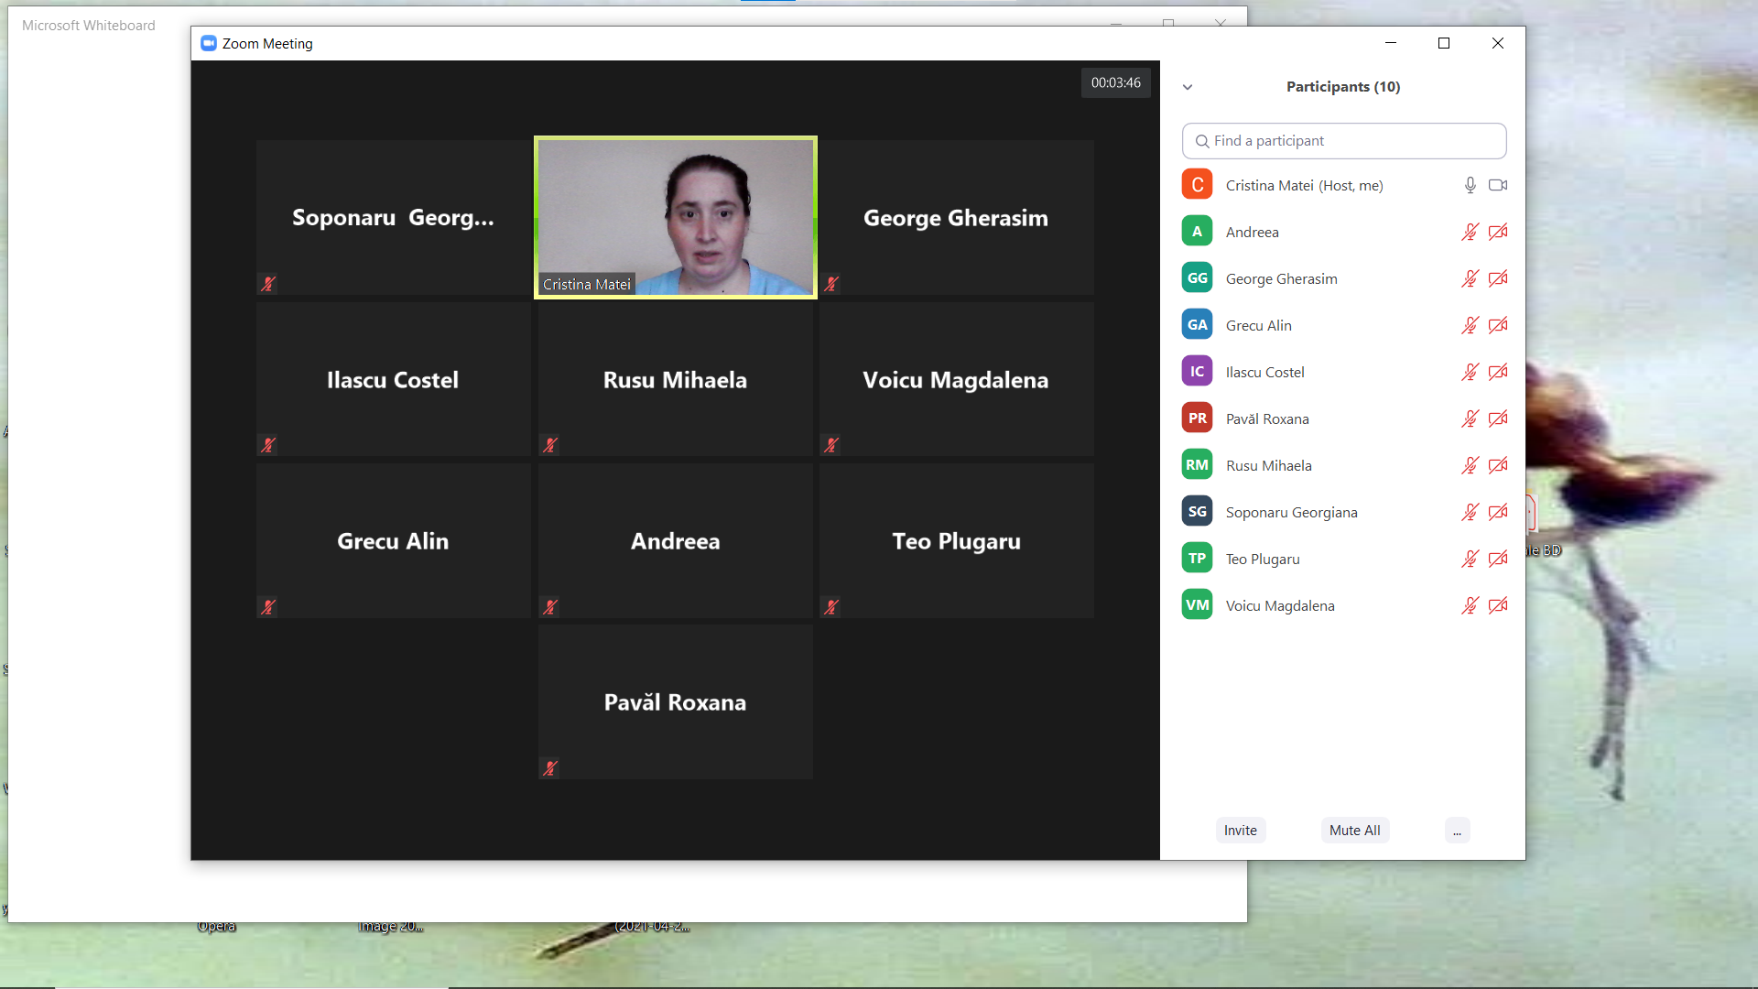Click mute indicator on Pavăl Roxana video tile
The height and width of the screenshot is (989, 1758).
click(x=550, y=768)
